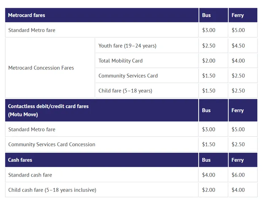This screenshot has height=200, width=263.
Task: Click Community Services Card under Metrocard concessions
Action: (x=128, y=75)
